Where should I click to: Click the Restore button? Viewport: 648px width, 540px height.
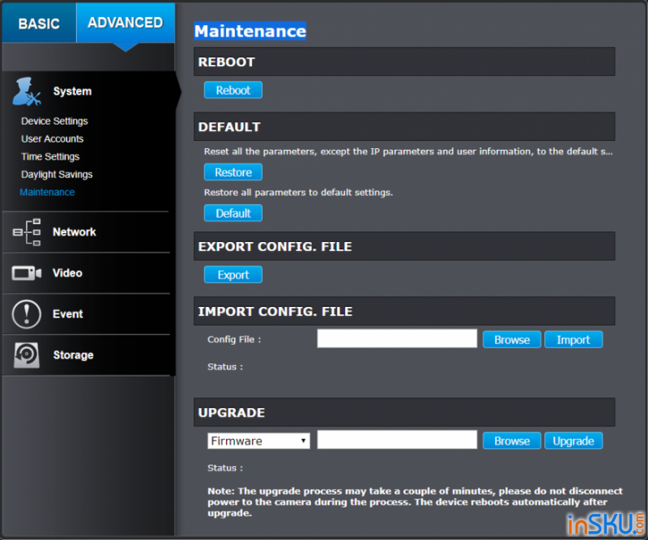233,172
